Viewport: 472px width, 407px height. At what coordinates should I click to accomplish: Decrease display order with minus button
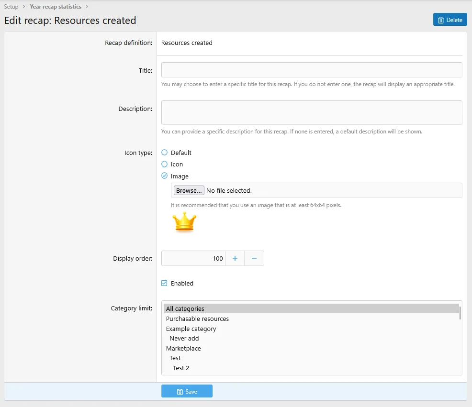pyautogui.click(x=254, y=258)
